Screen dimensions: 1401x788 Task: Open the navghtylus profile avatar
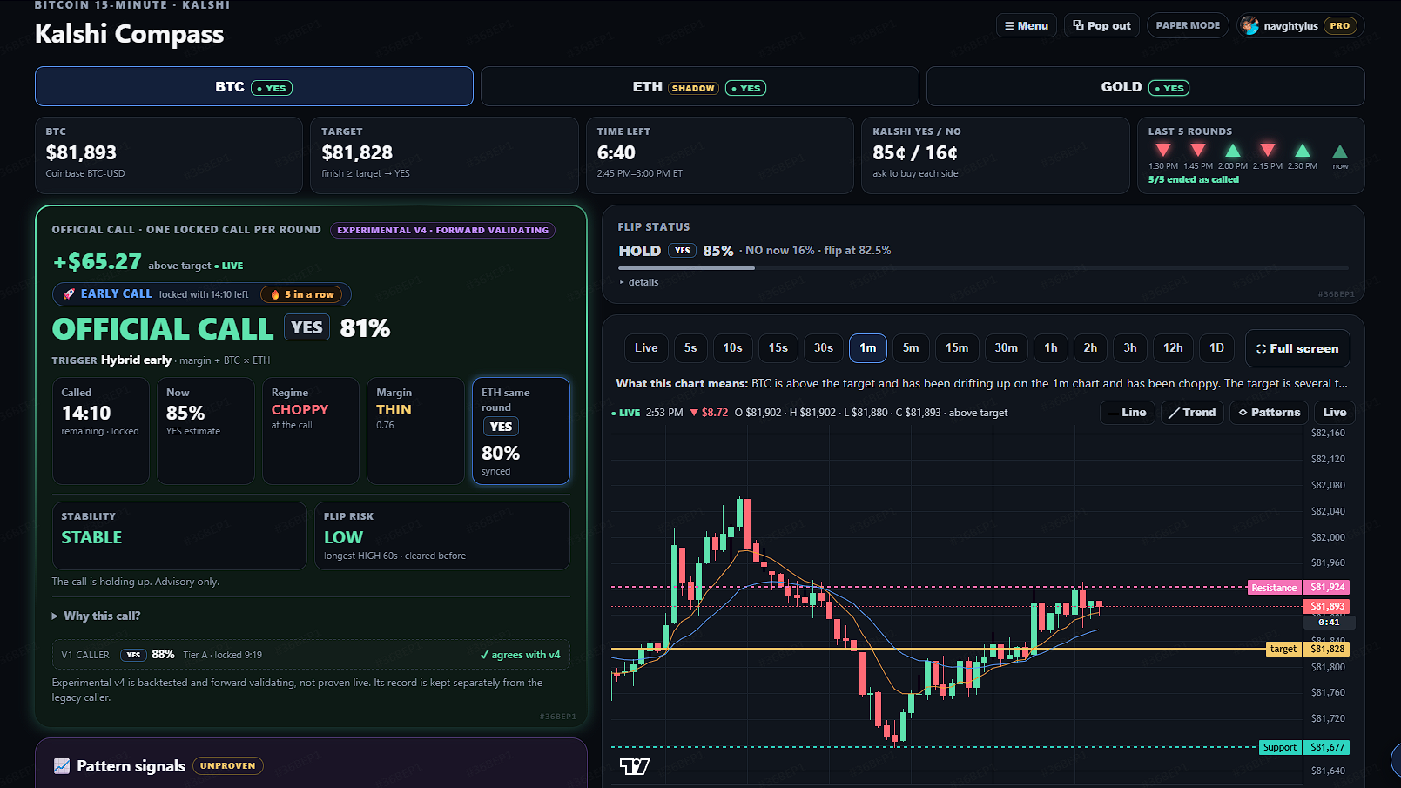[x=1249, y=26]
